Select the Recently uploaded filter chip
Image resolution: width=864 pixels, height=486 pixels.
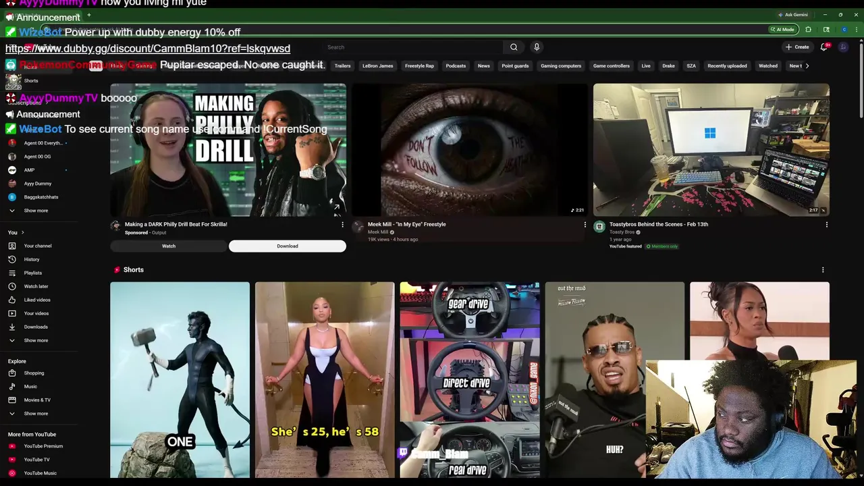[x=727, y=66]
